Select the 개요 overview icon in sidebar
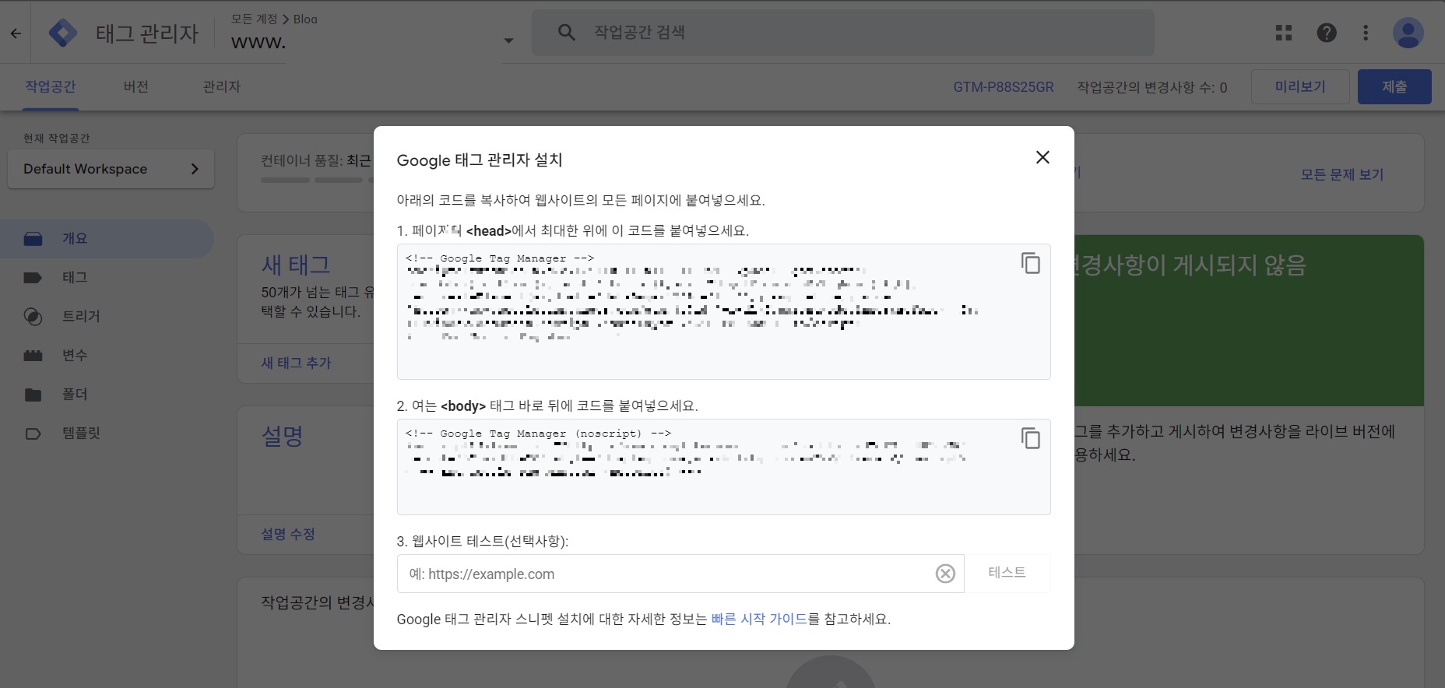 (x=33, y=239)
